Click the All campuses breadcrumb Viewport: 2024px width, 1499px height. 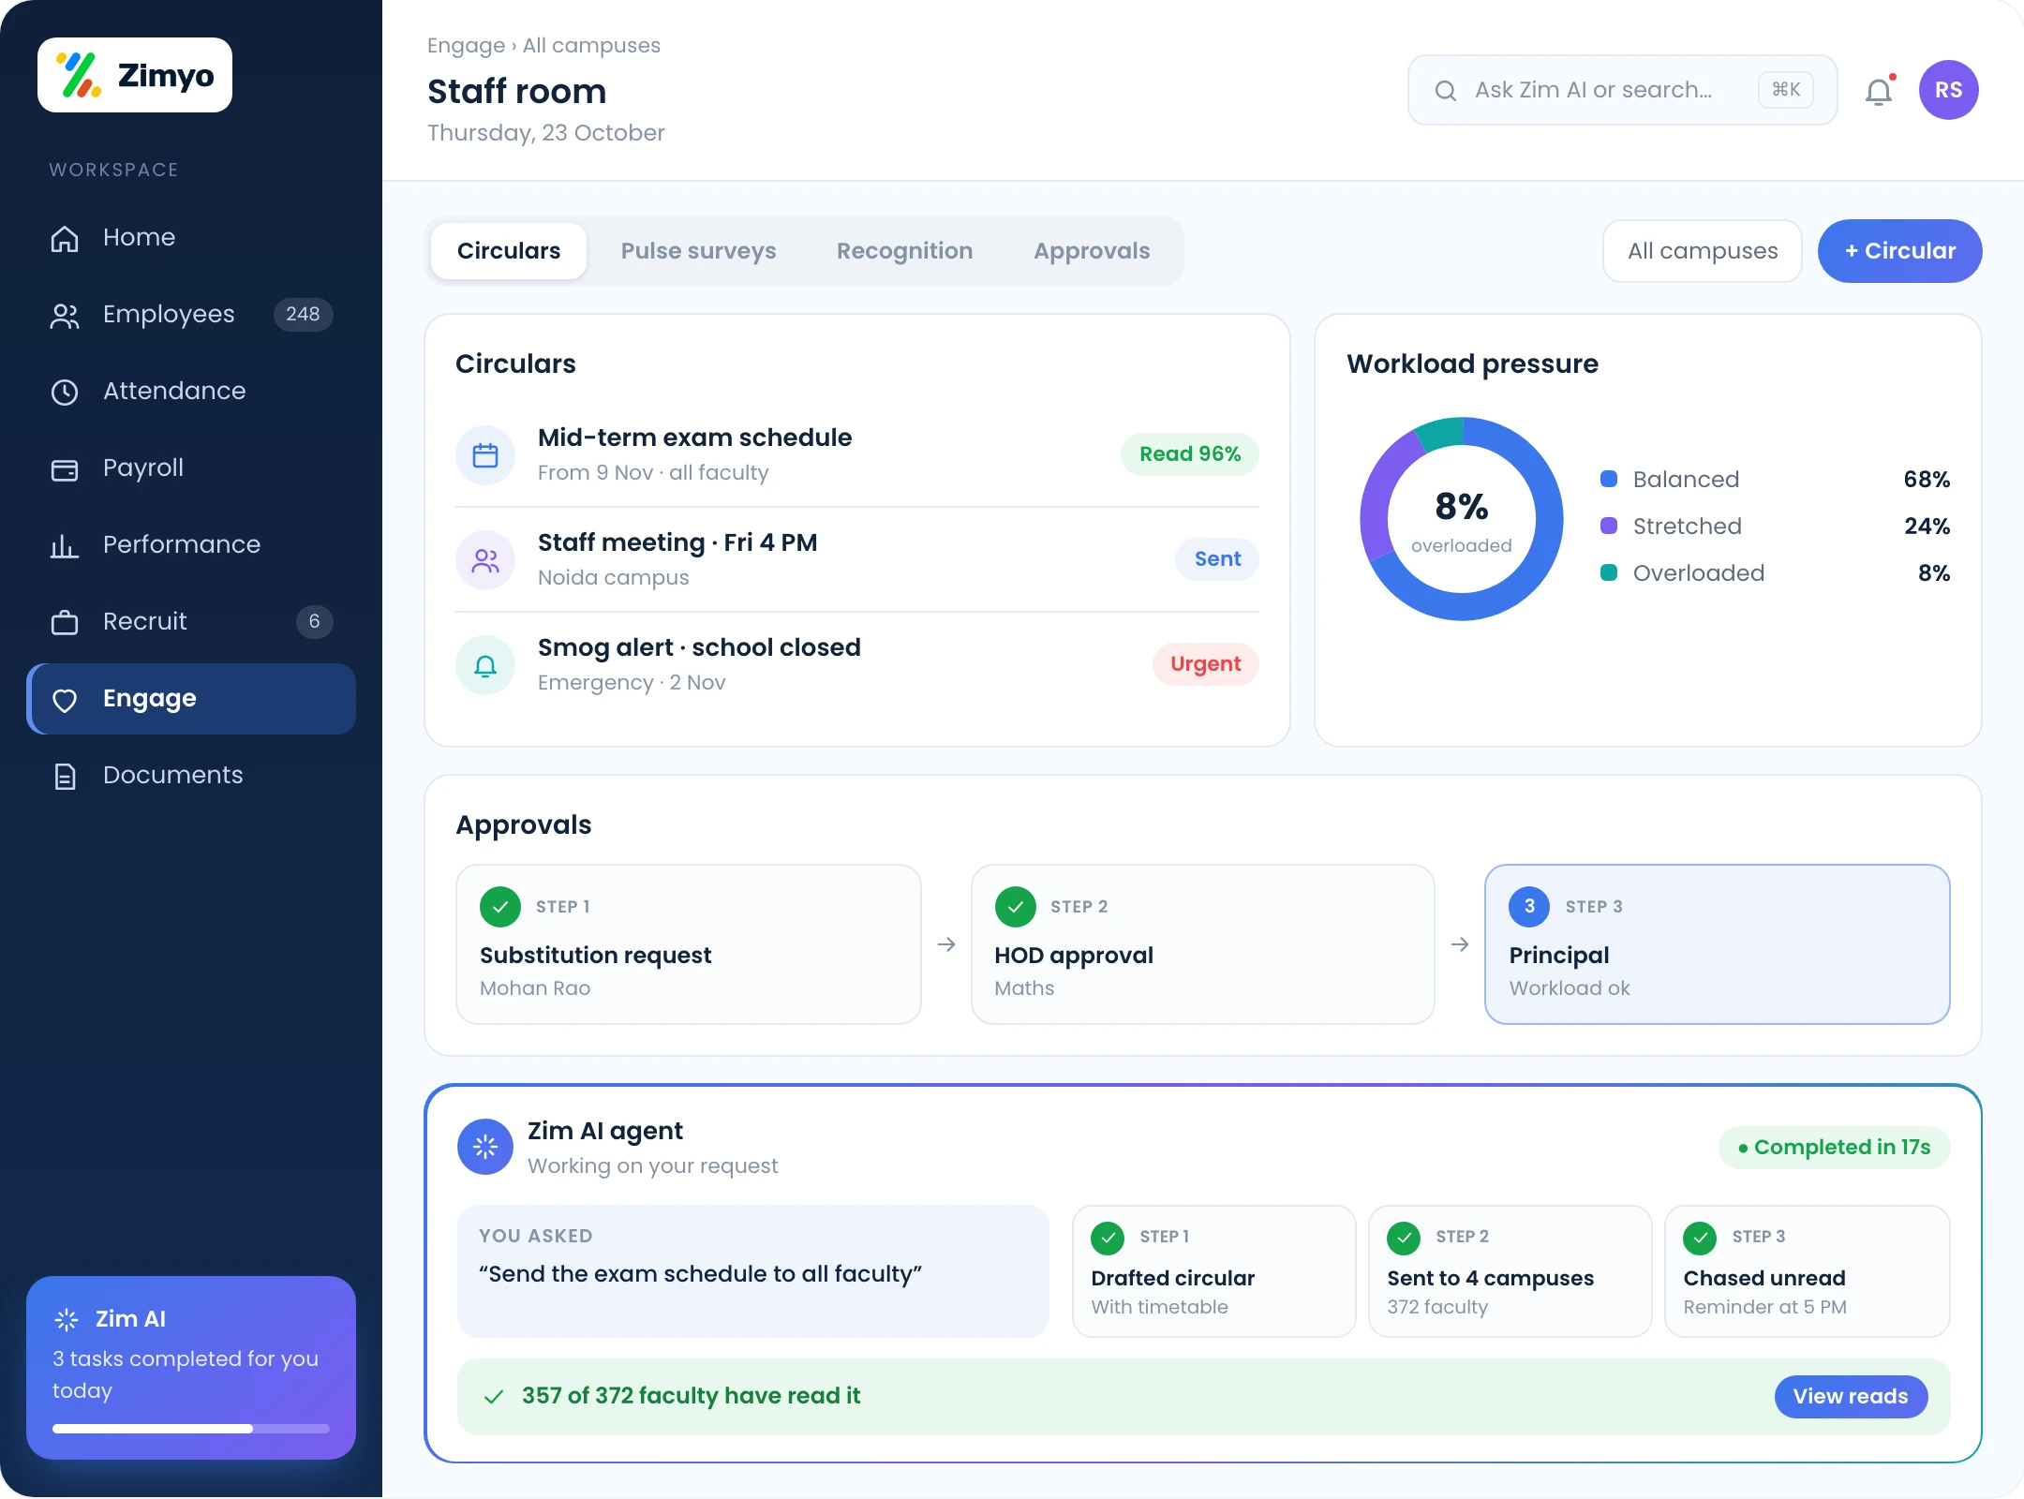tap(591, 45)
